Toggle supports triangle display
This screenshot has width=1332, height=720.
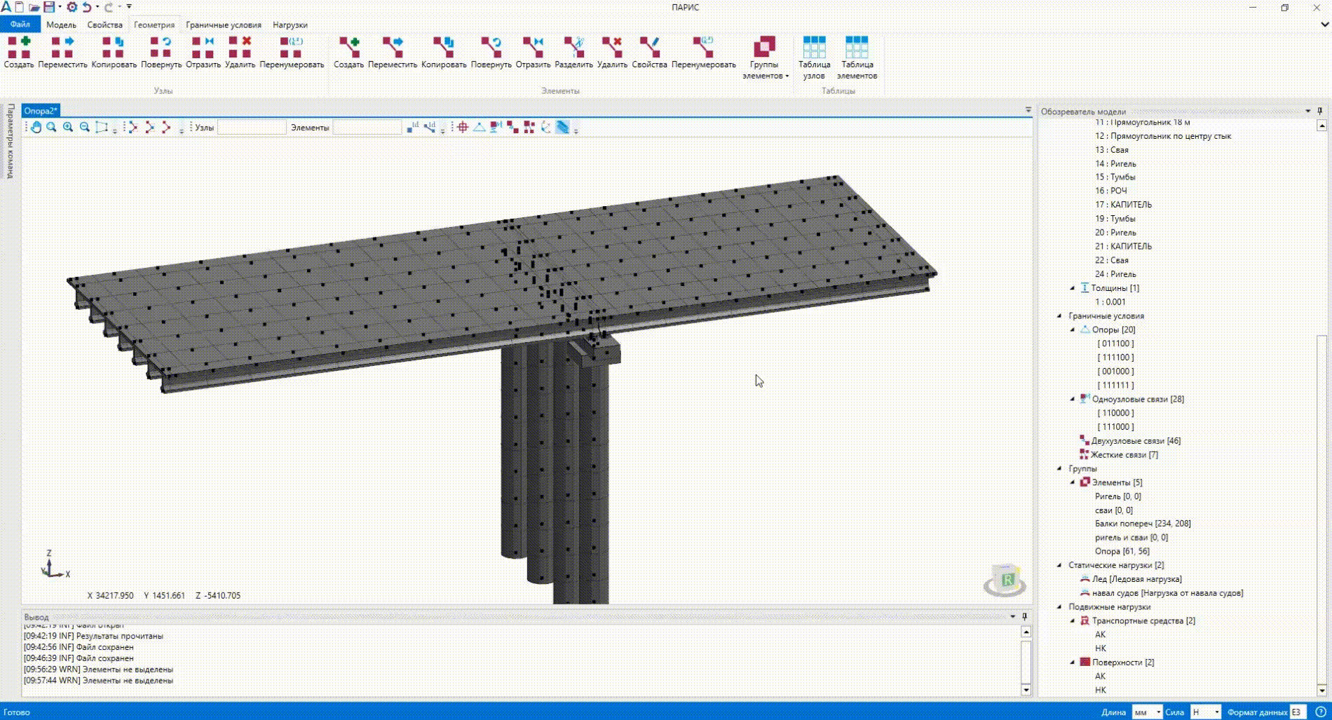tap(480, 127)
